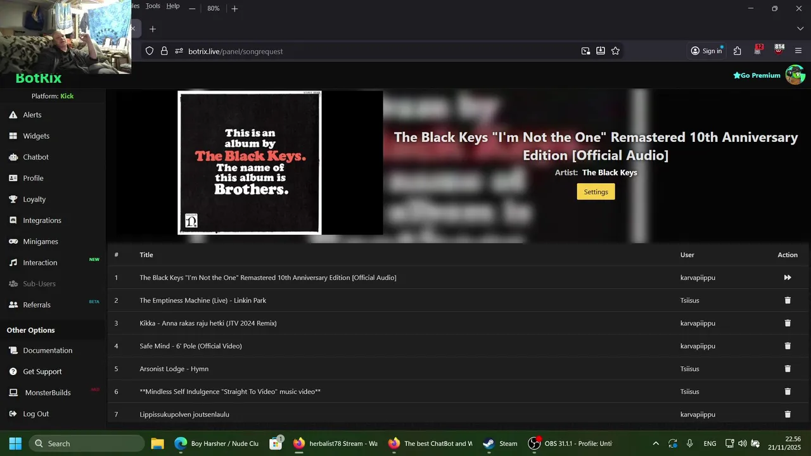The image size is (811, 456).
Task: Click the extension icon with 12 badge
Action: tap(758, 50)
